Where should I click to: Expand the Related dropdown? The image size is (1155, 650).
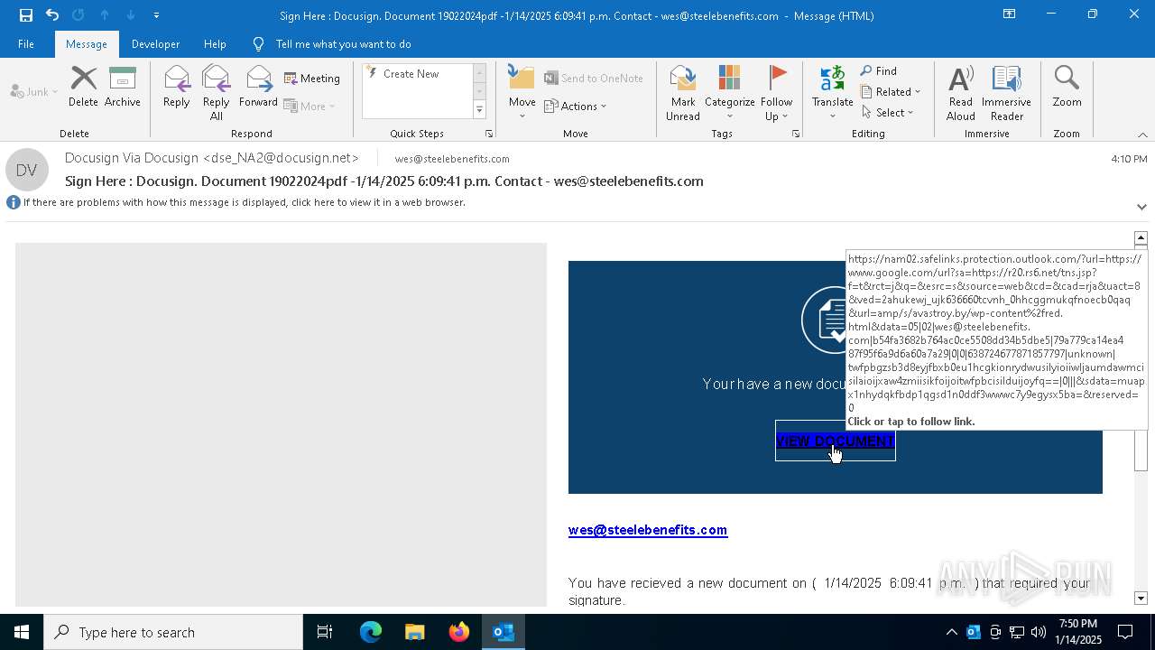tap(891, 92)
